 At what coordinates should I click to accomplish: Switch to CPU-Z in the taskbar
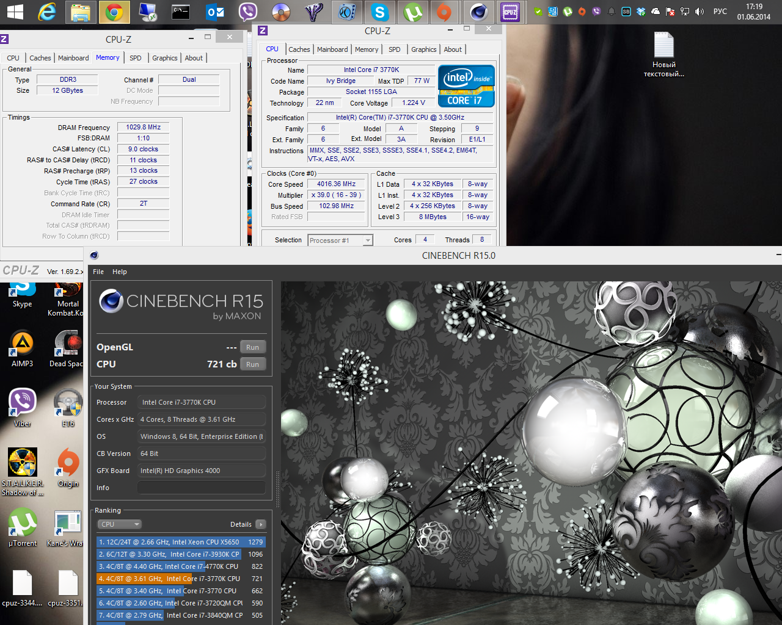(x=510, y=12)
